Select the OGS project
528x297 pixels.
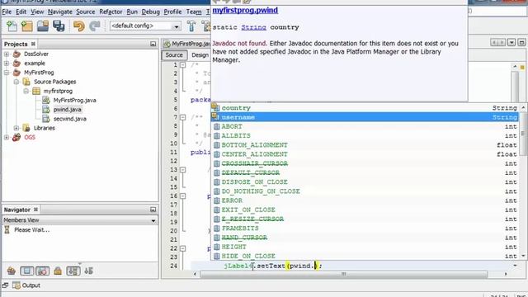click(30, 137)
